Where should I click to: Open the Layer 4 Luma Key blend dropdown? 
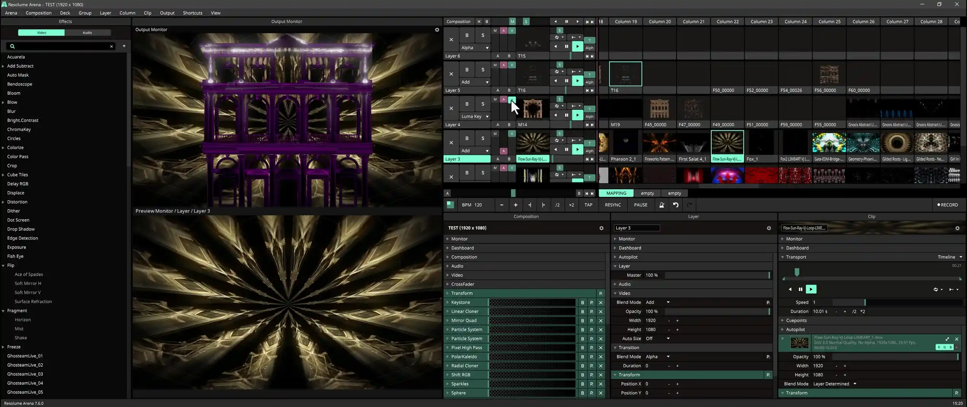[x=475, y=116]
